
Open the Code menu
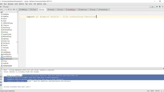[x=16, y=4]
